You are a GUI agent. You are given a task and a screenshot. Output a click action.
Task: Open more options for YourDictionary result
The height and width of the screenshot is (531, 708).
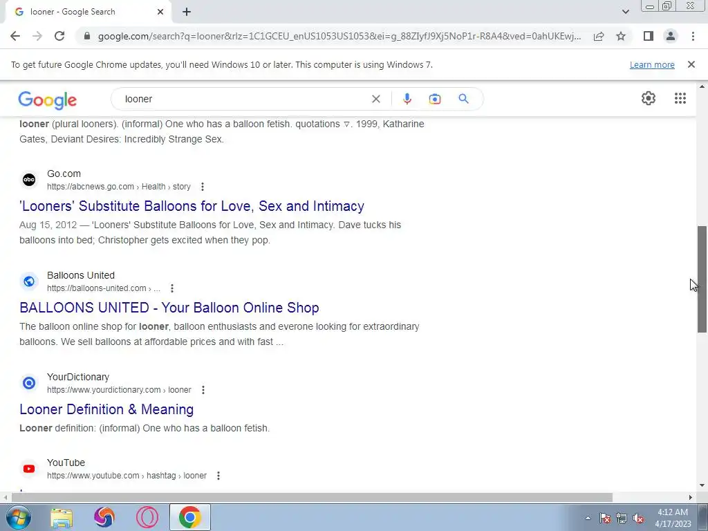(203, 390)
